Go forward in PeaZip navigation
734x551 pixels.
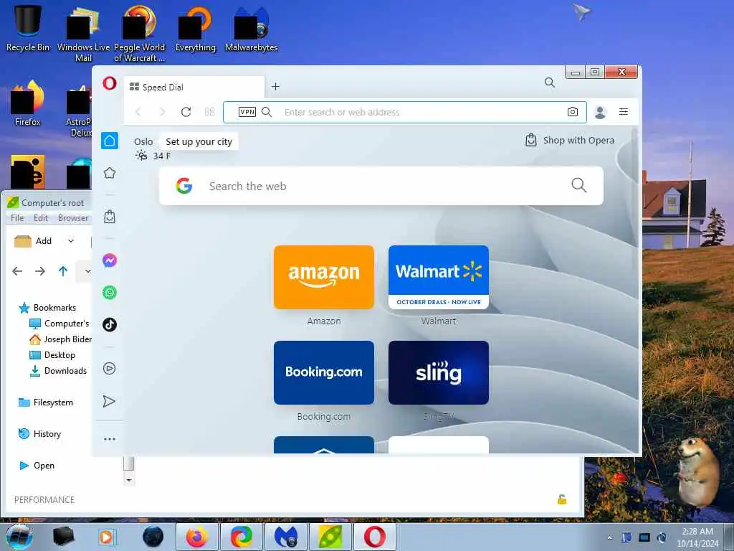click(x=40, y=270)
